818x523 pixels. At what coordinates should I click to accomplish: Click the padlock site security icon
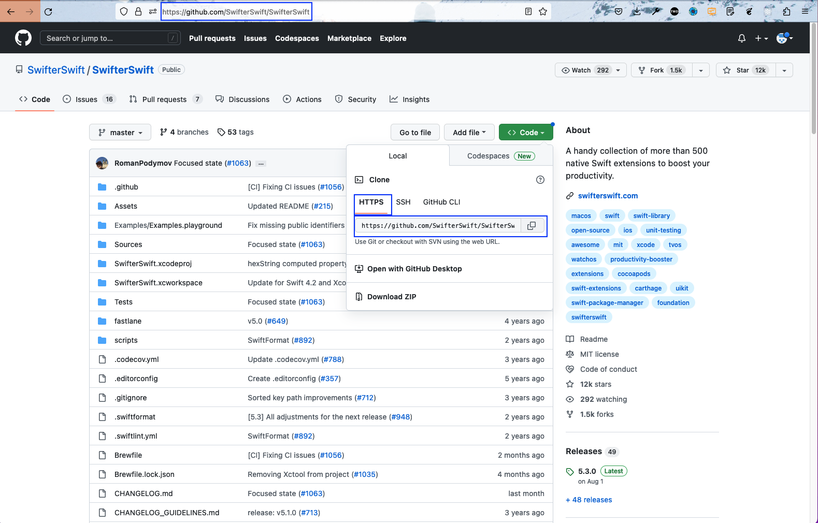[138, 11]
